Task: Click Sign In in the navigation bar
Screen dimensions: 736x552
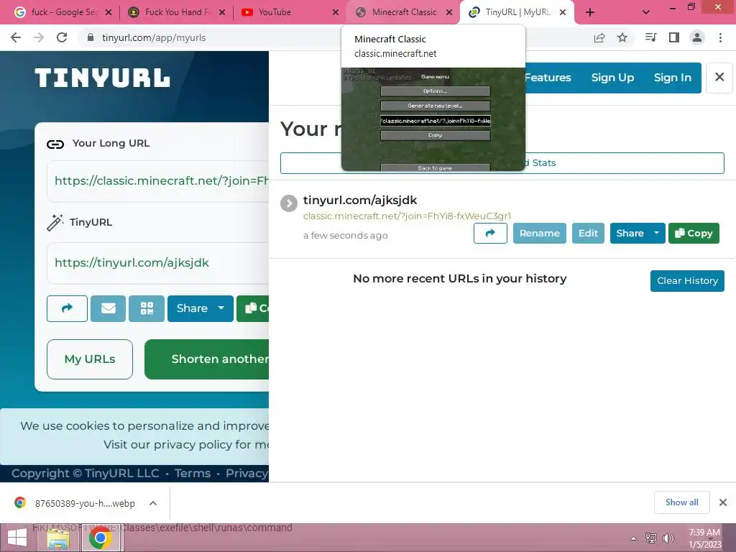Action: click(x=672, y=78)
